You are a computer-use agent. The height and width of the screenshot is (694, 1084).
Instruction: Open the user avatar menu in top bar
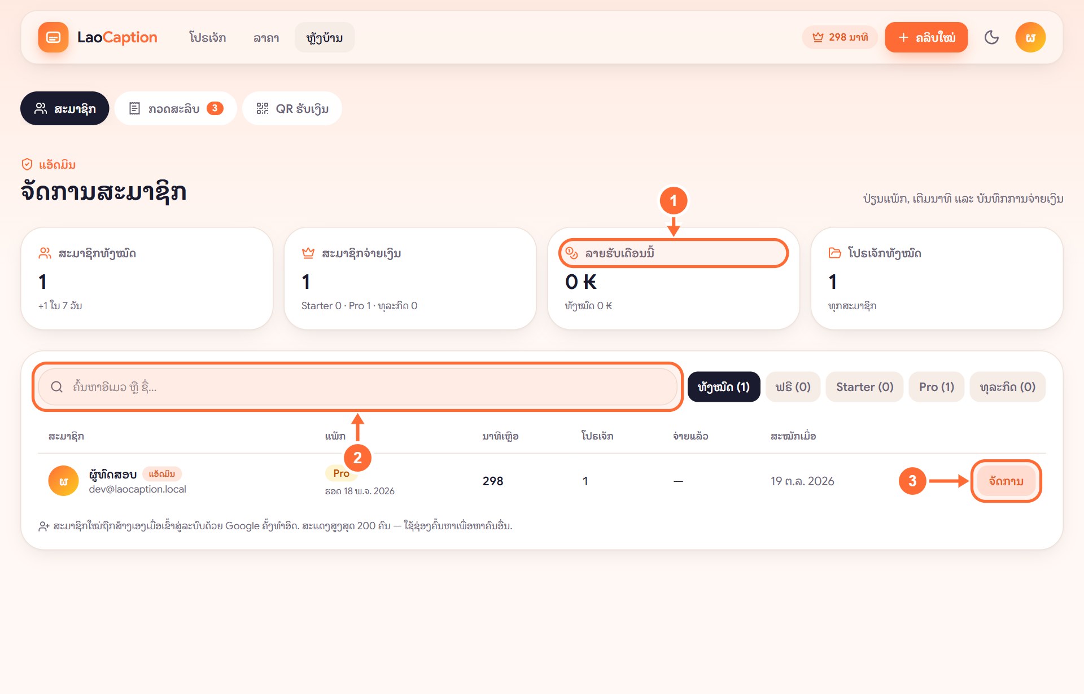pos(1030,37)
